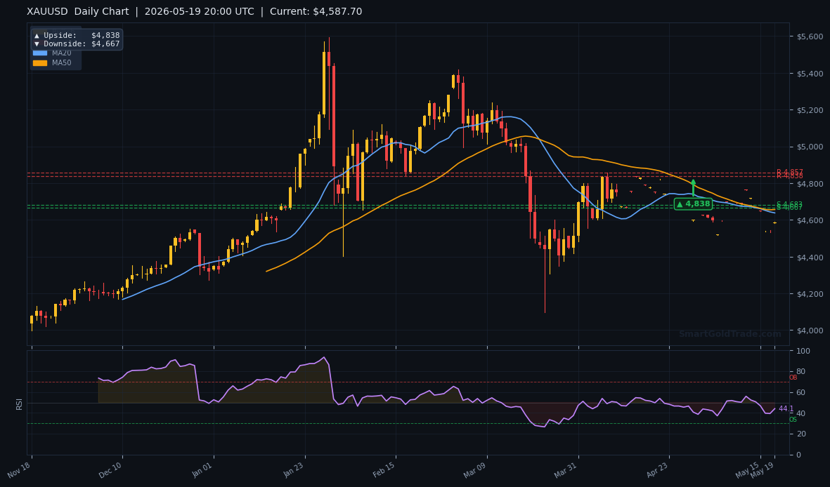Click the $5,400 price axis label

tap(810, 74)
